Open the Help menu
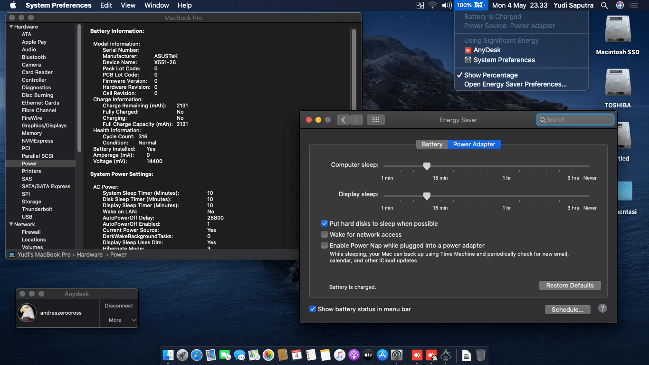The height and width of the screenshot is (365, 649). point(184,5)
